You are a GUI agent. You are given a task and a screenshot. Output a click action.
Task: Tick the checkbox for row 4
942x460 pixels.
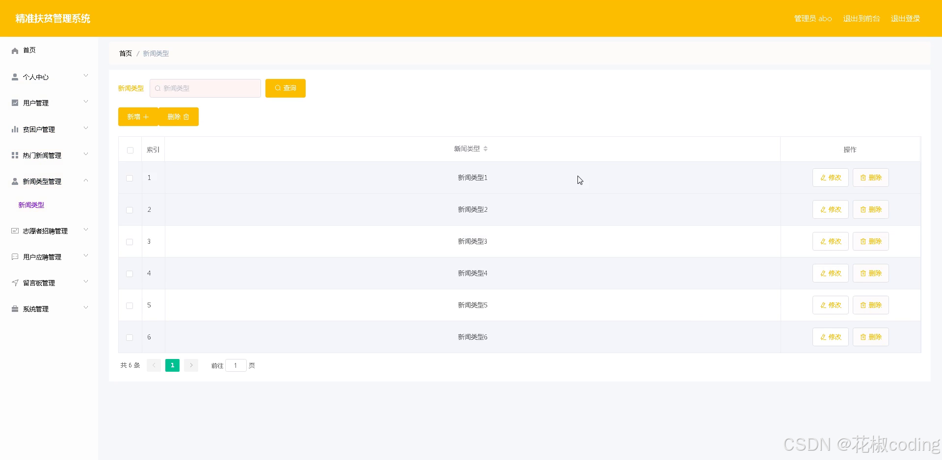point(130,274)
